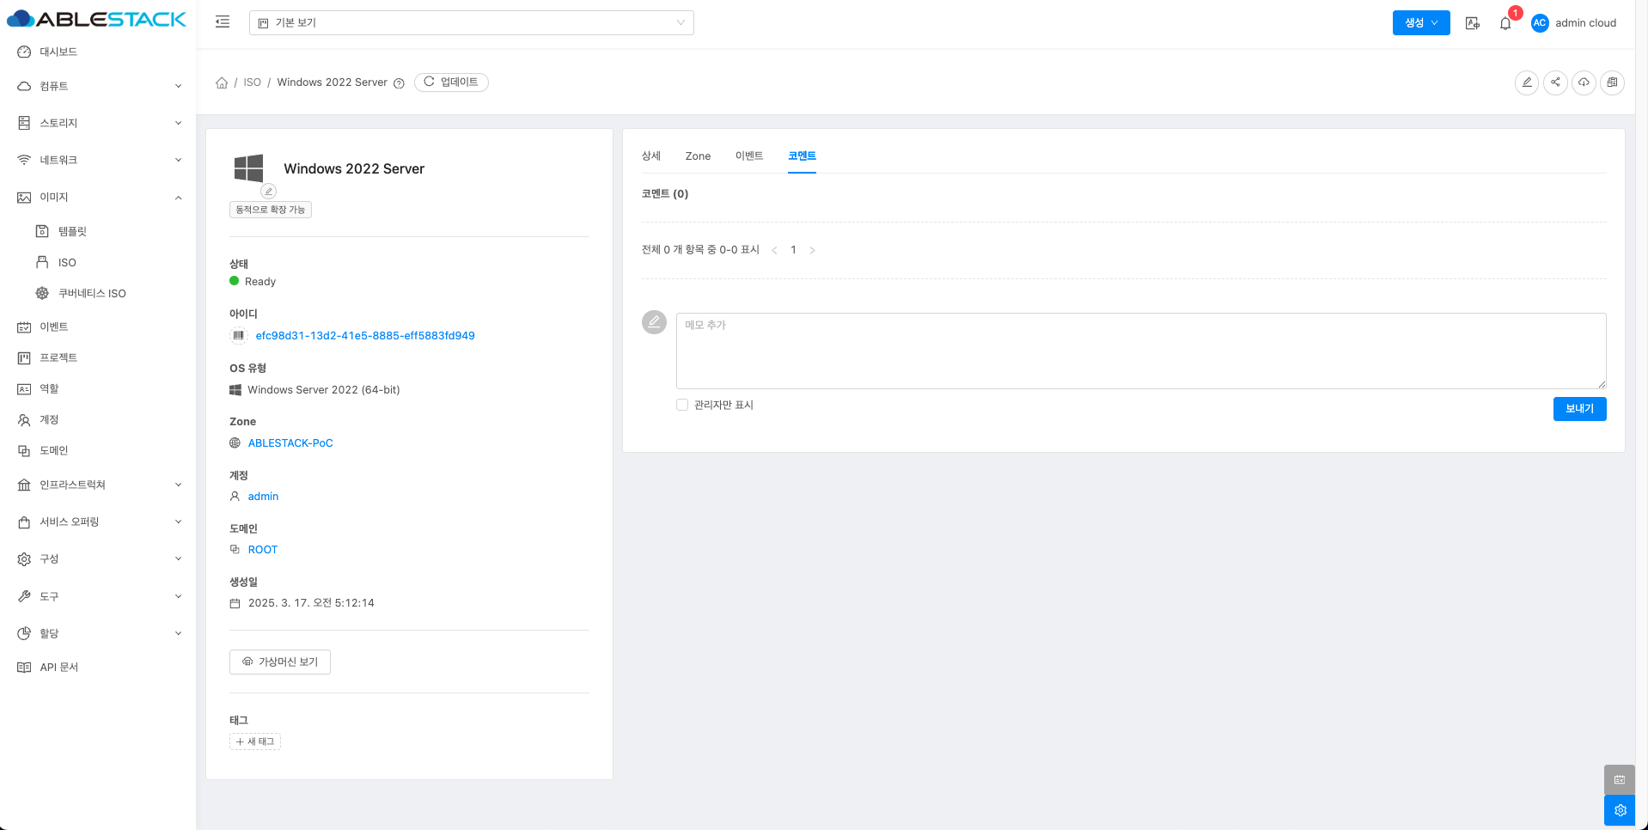
Task: Click the 가상머신 보기 button
Action: tap(280, 662)
